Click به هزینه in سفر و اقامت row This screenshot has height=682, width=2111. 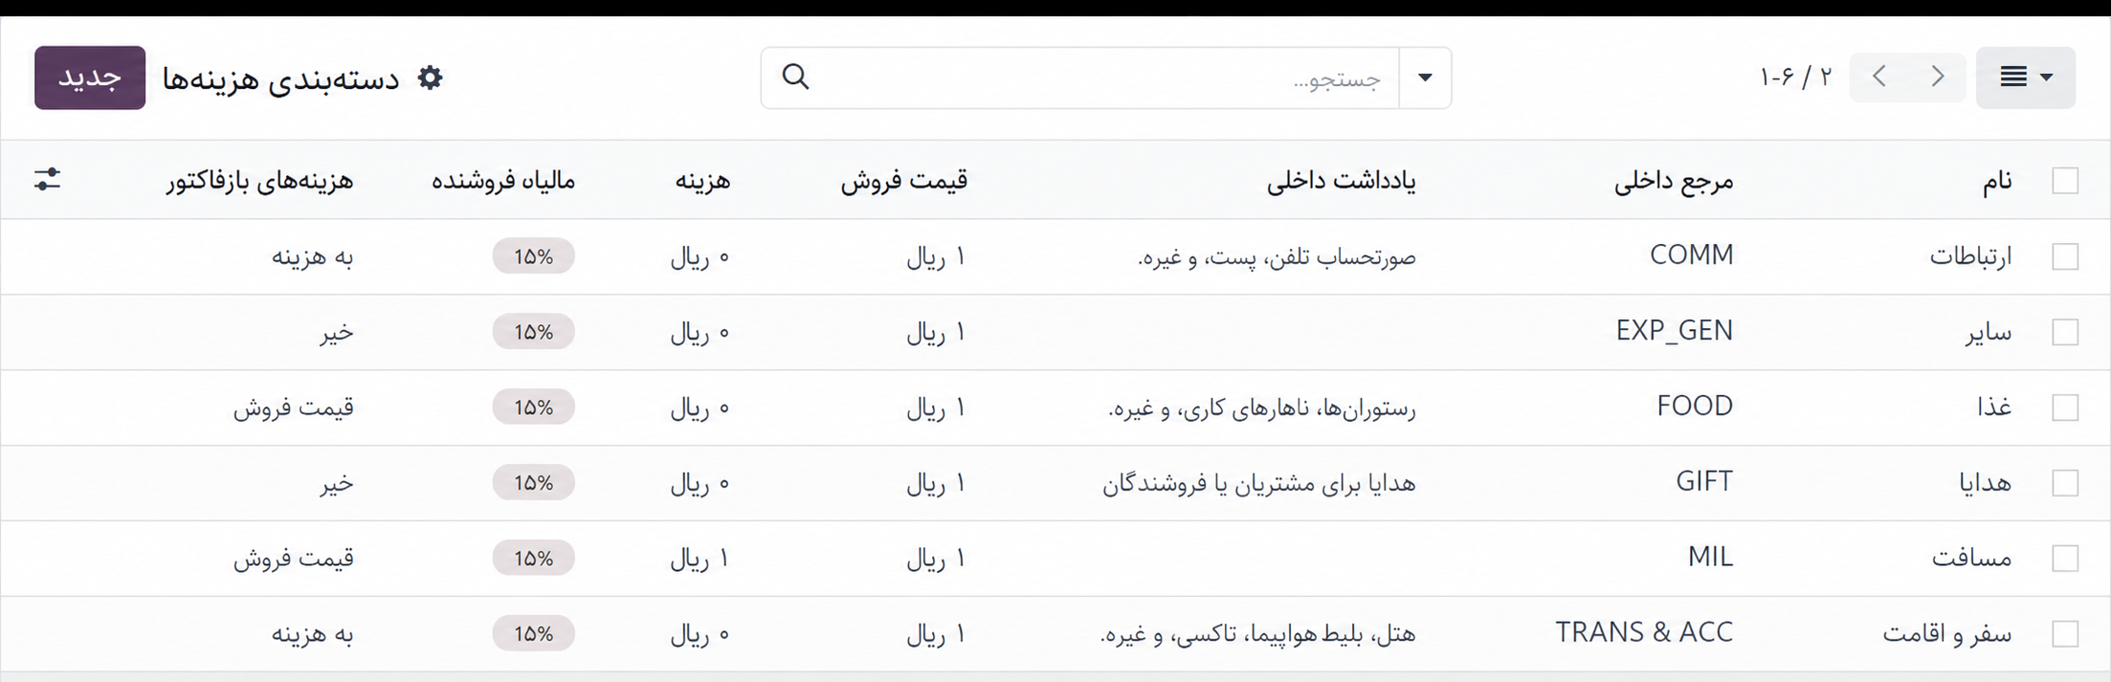(312, 633)
